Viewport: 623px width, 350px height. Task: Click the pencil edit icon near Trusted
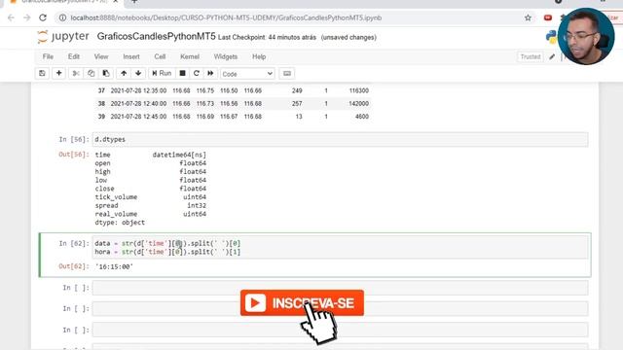tap(552, 56)
